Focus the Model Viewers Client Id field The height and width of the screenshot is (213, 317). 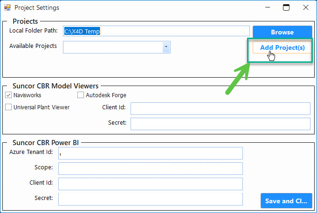point(220,108)
